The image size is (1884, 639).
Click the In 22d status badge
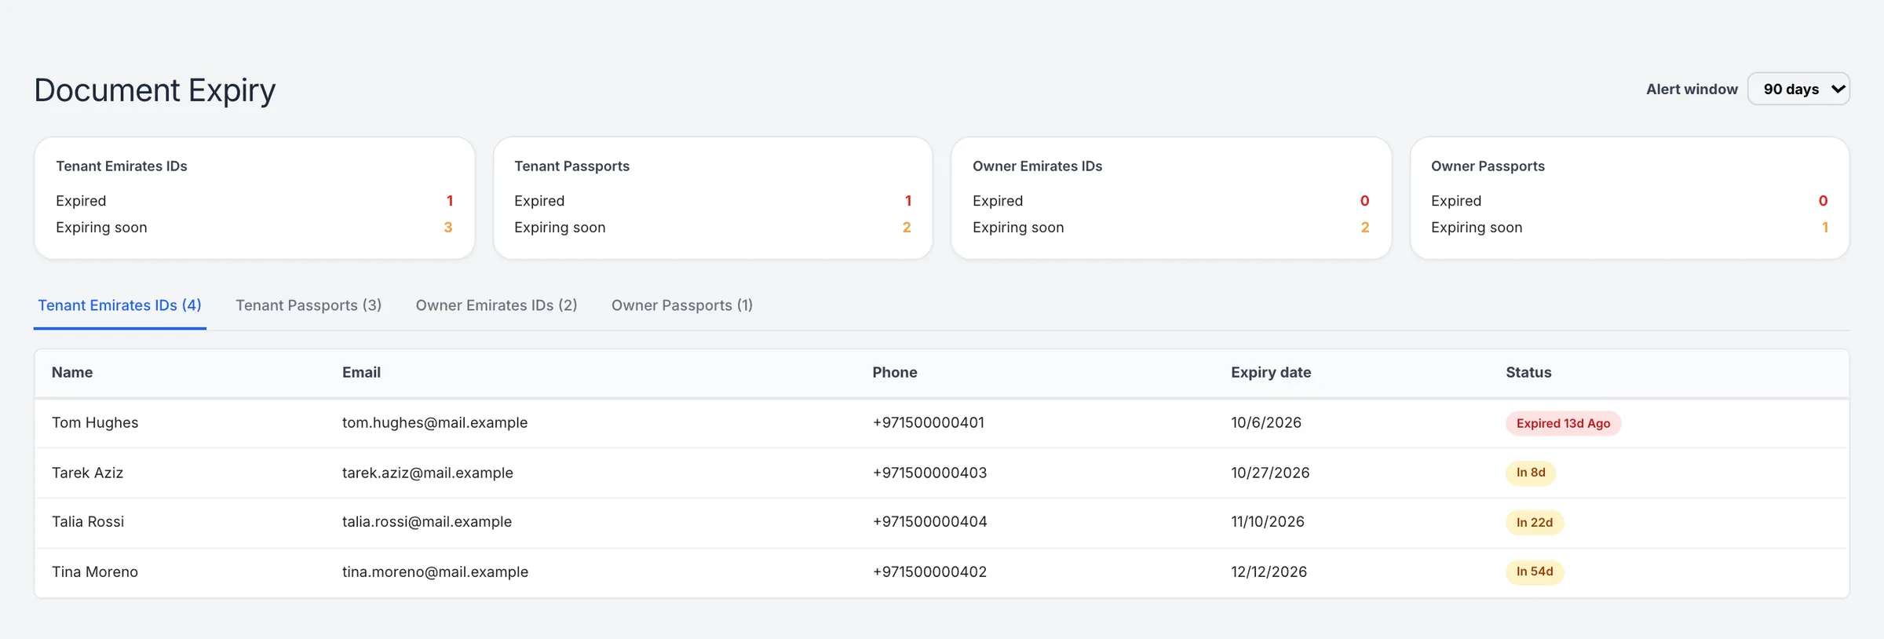coord(1535,523)
